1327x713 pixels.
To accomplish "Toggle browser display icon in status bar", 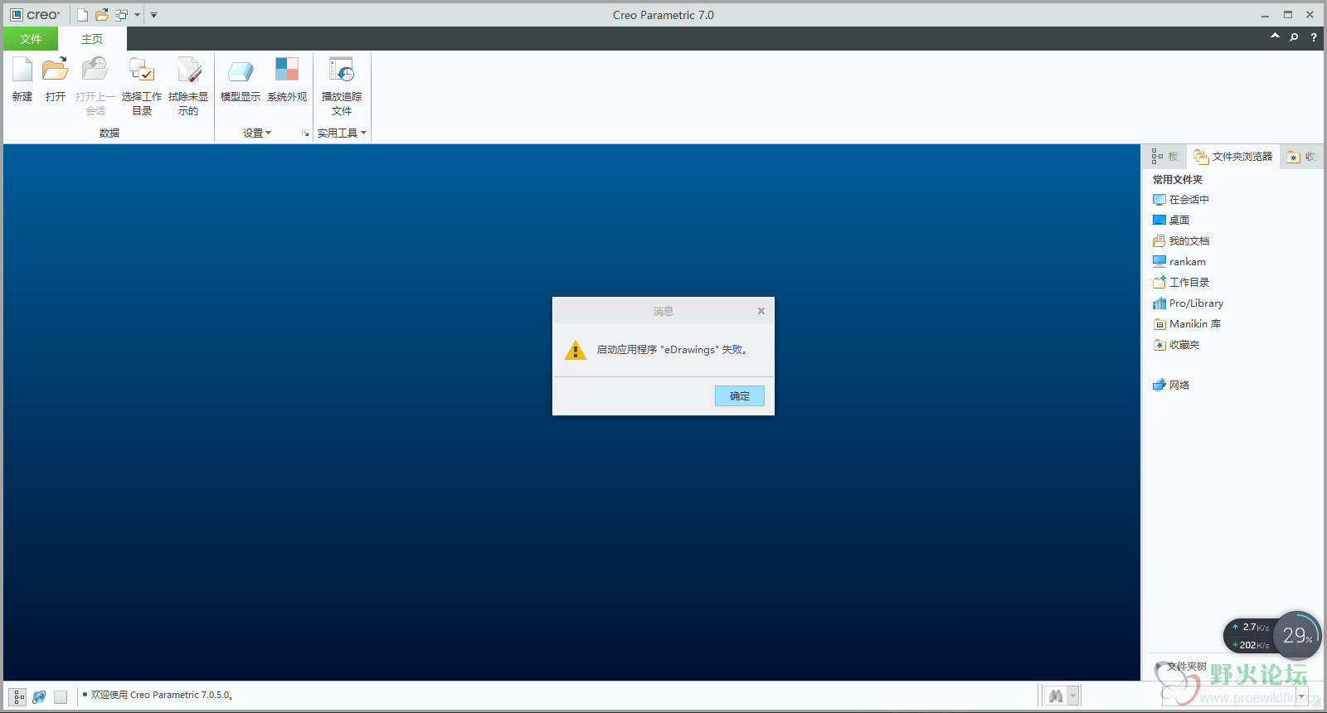I will pos(39,697).
